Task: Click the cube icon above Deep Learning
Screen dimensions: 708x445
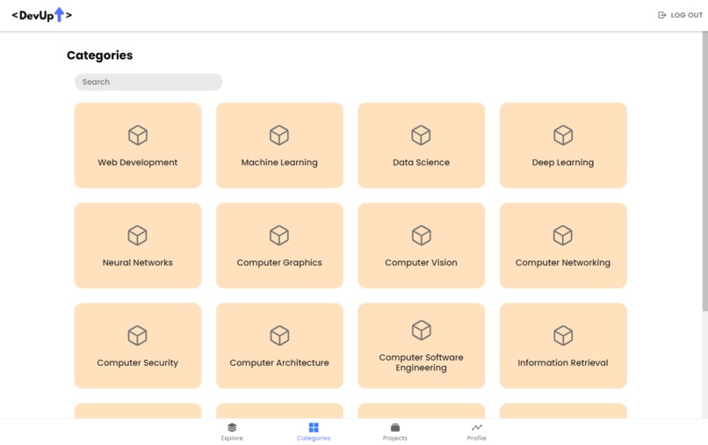Action: (x=563, y=135)
